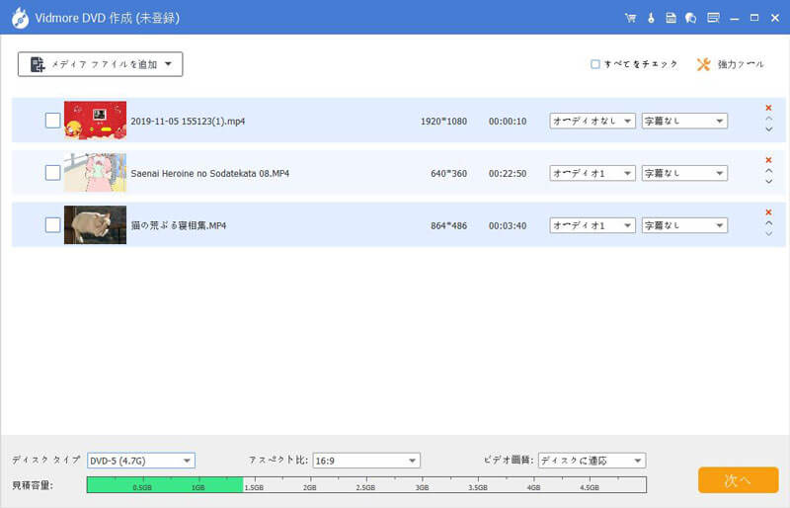Open audio dropdown for Saenai Heroine no Sodatekata 08.MP4
Image resolution: width=790 pixels, height=508 pixels.
592,173
